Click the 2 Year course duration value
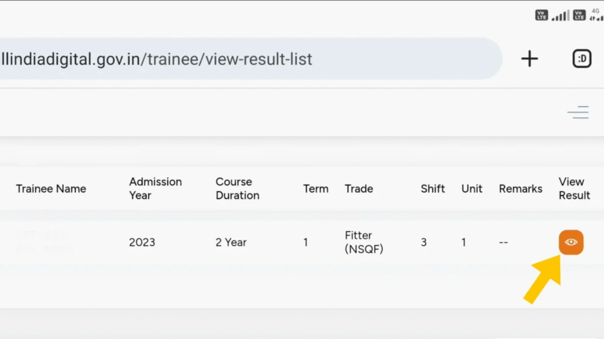This screenshot has width=604, height=339. coord(231,242)
